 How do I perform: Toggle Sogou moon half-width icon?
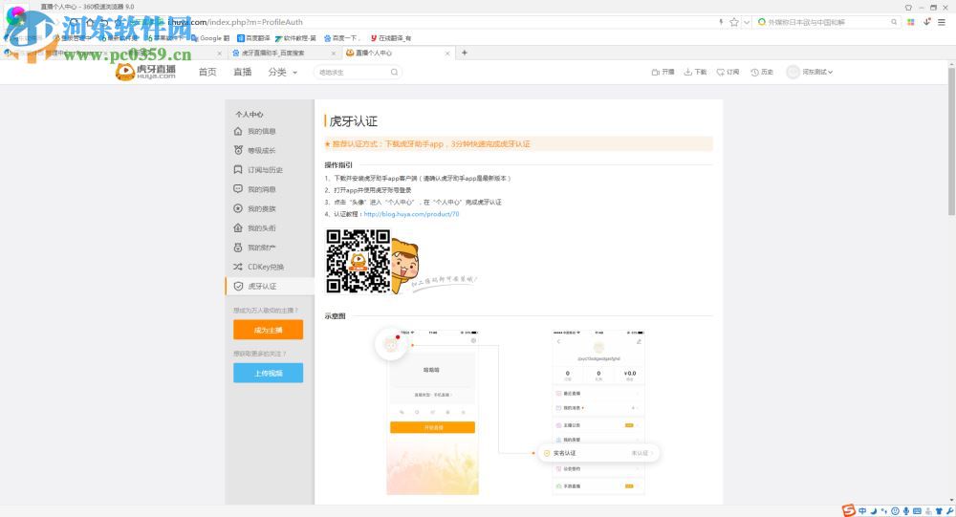(874, 511)
